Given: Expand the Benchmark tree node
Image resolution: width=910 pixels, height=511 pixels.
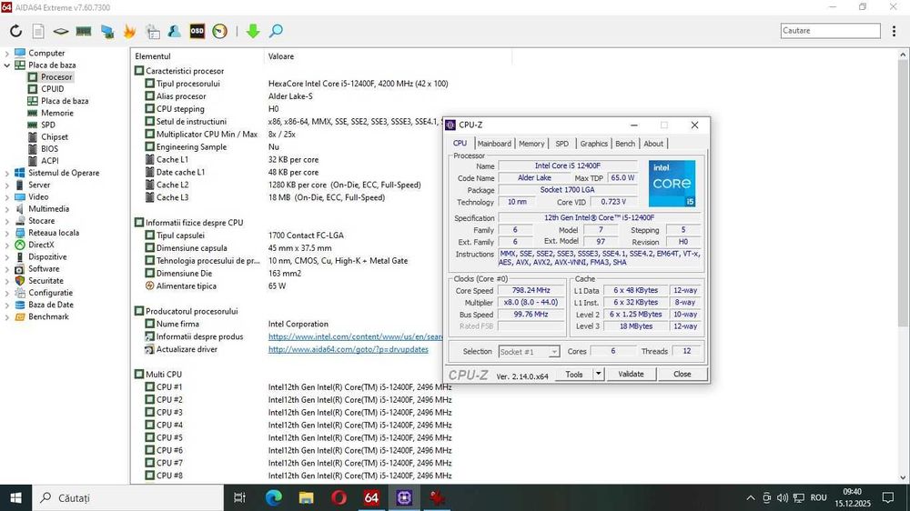Looking at the screenshot, I should (7, 316).
